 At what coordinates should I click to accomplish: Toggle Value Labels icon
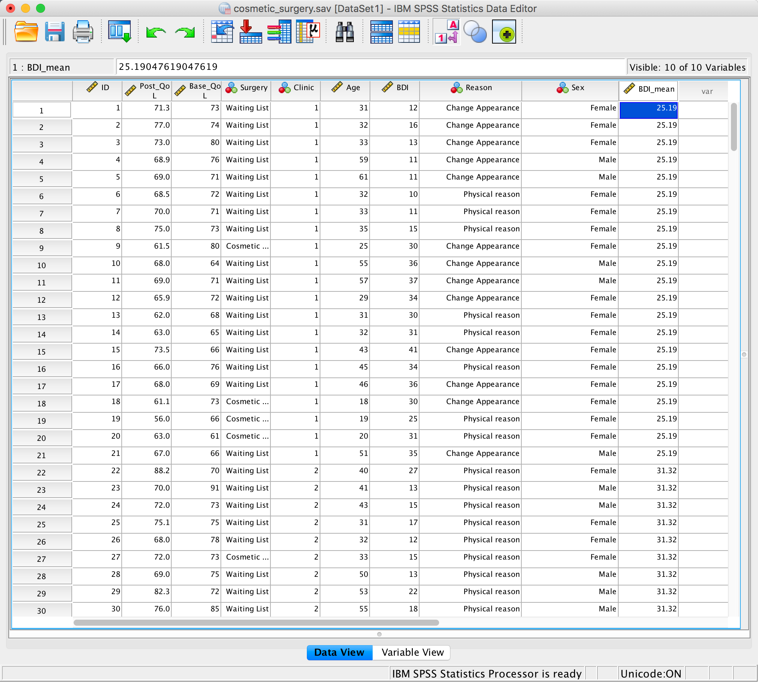pos(447,32)
